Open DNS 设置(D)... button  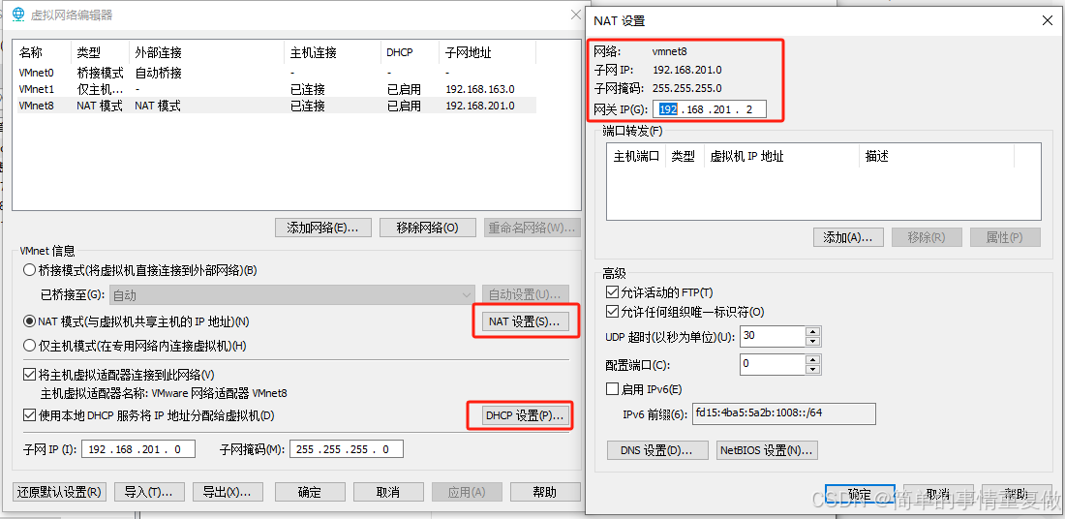point(655,449)
